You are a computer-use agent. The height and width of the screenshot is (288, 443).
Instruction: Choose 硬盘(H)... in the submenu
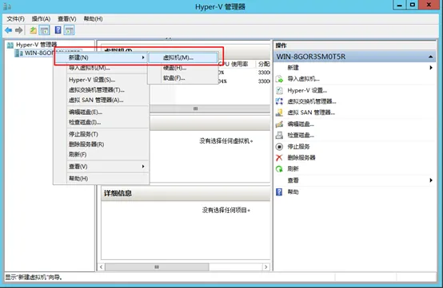183,68
